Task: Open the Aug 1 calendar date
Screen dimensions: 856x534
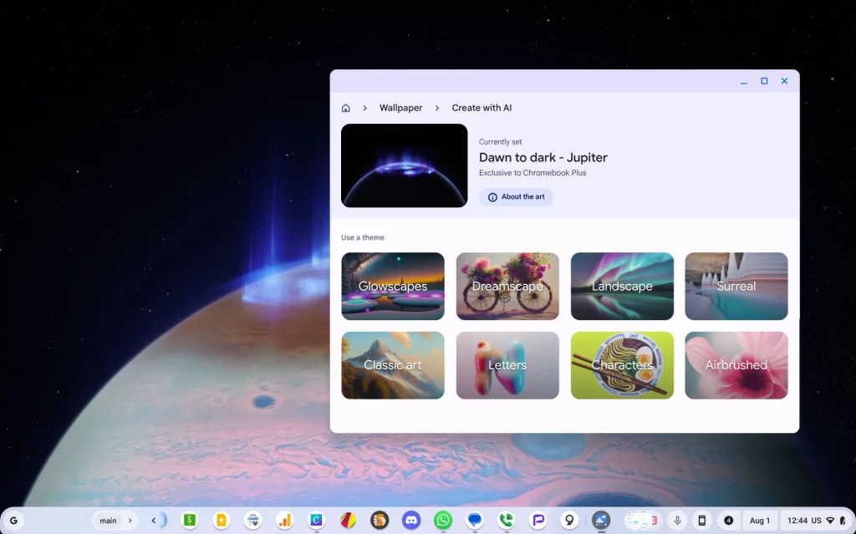Action: 760,521
